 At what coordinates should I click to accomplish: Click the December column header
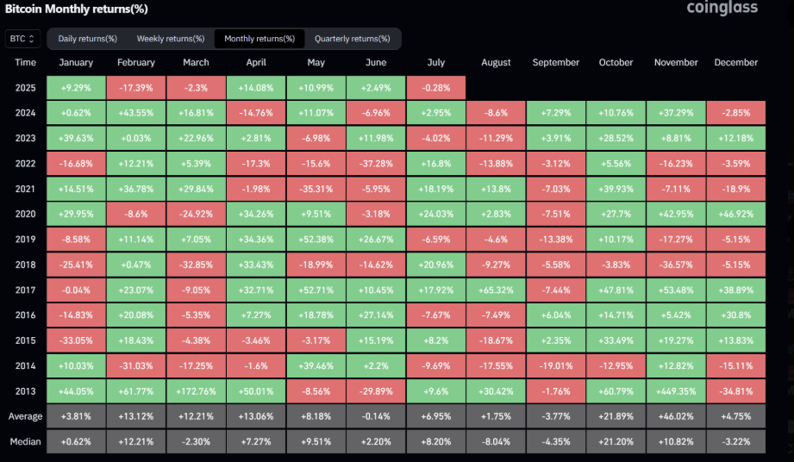click(735, 62)
